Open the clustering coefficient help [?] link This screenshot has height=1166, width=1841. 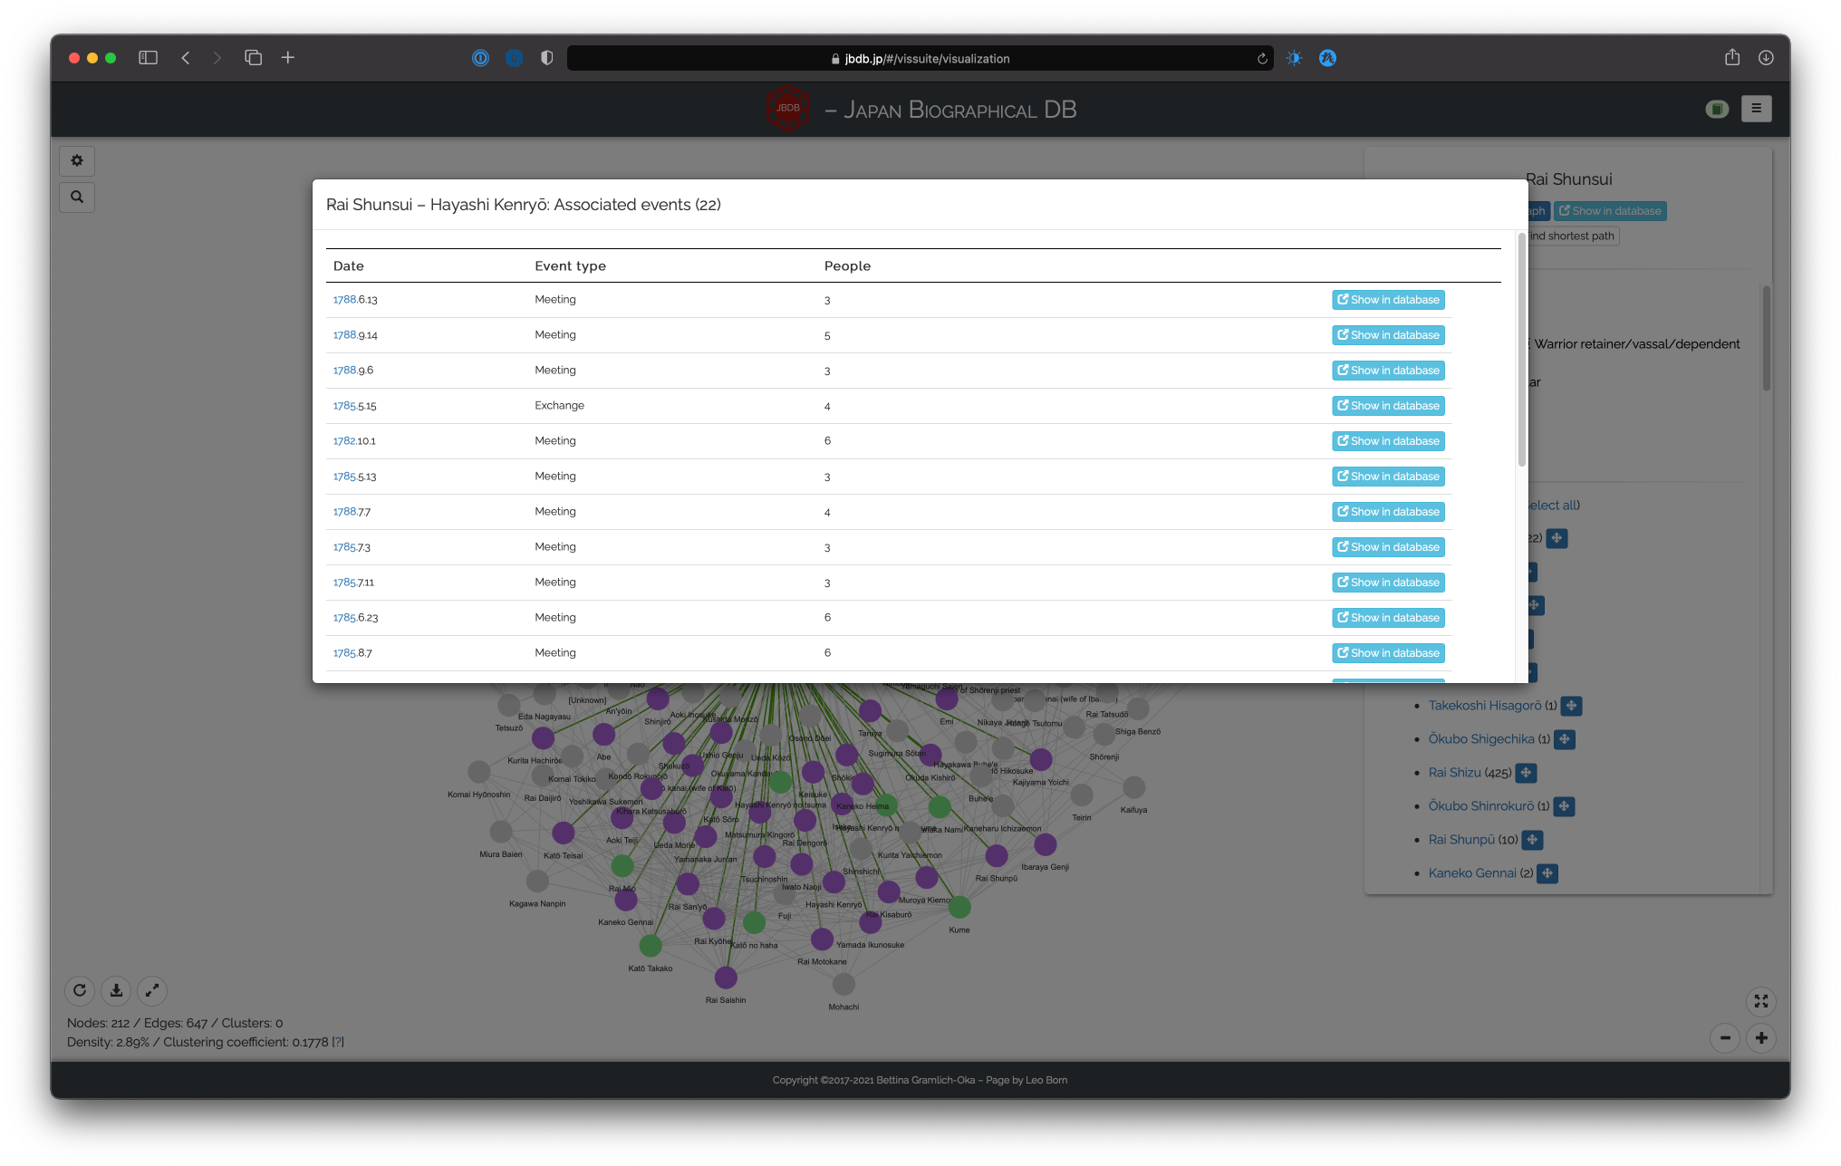338,1043
